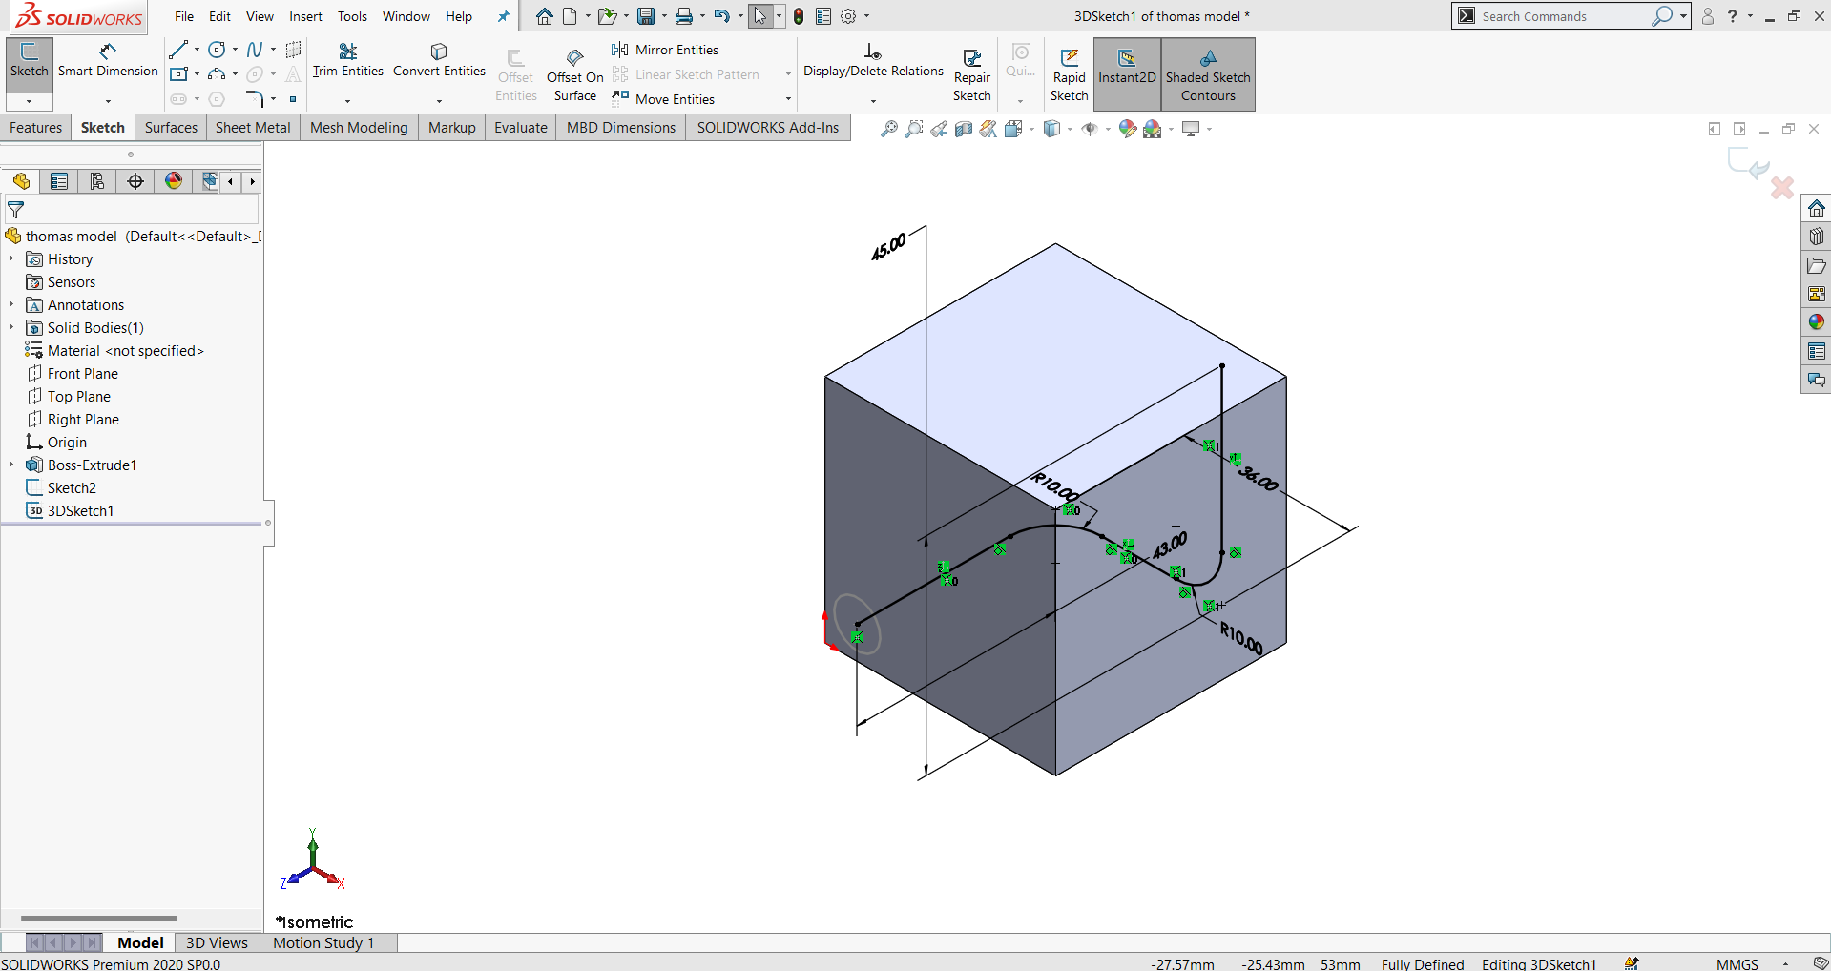Open the File menu
The image size is (1831, 971).
tap(184, 16)
